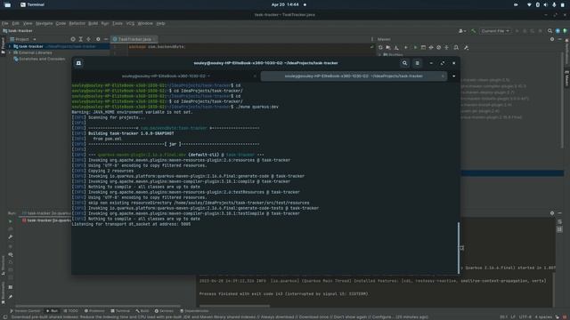Click Maven show dependencies icon
The image size is (570, 320).
tap(456, 47)
